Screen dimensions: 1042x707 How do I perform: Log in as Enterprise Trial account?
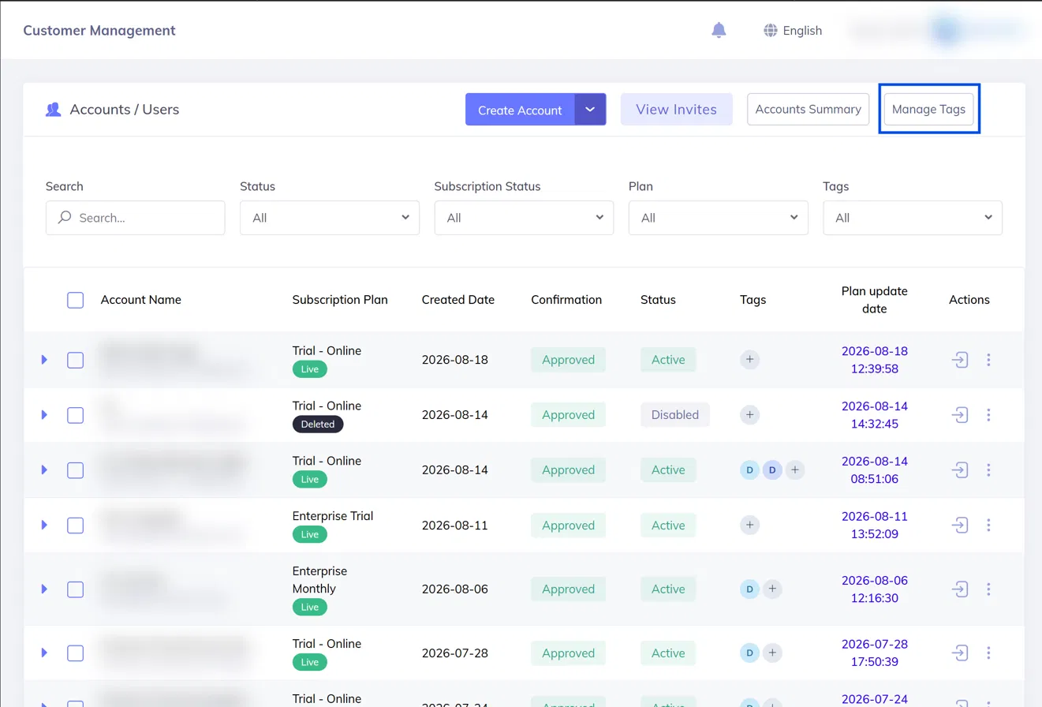(x=960, y=525)
